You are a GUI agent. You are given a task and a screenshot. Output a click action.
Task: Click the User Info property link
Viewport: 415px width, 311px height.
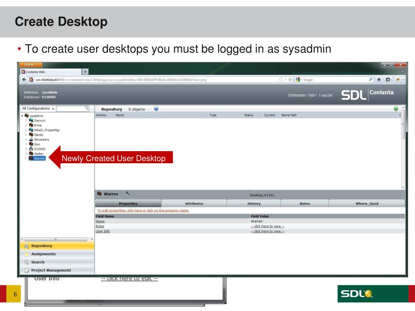[x=103, y=231]
